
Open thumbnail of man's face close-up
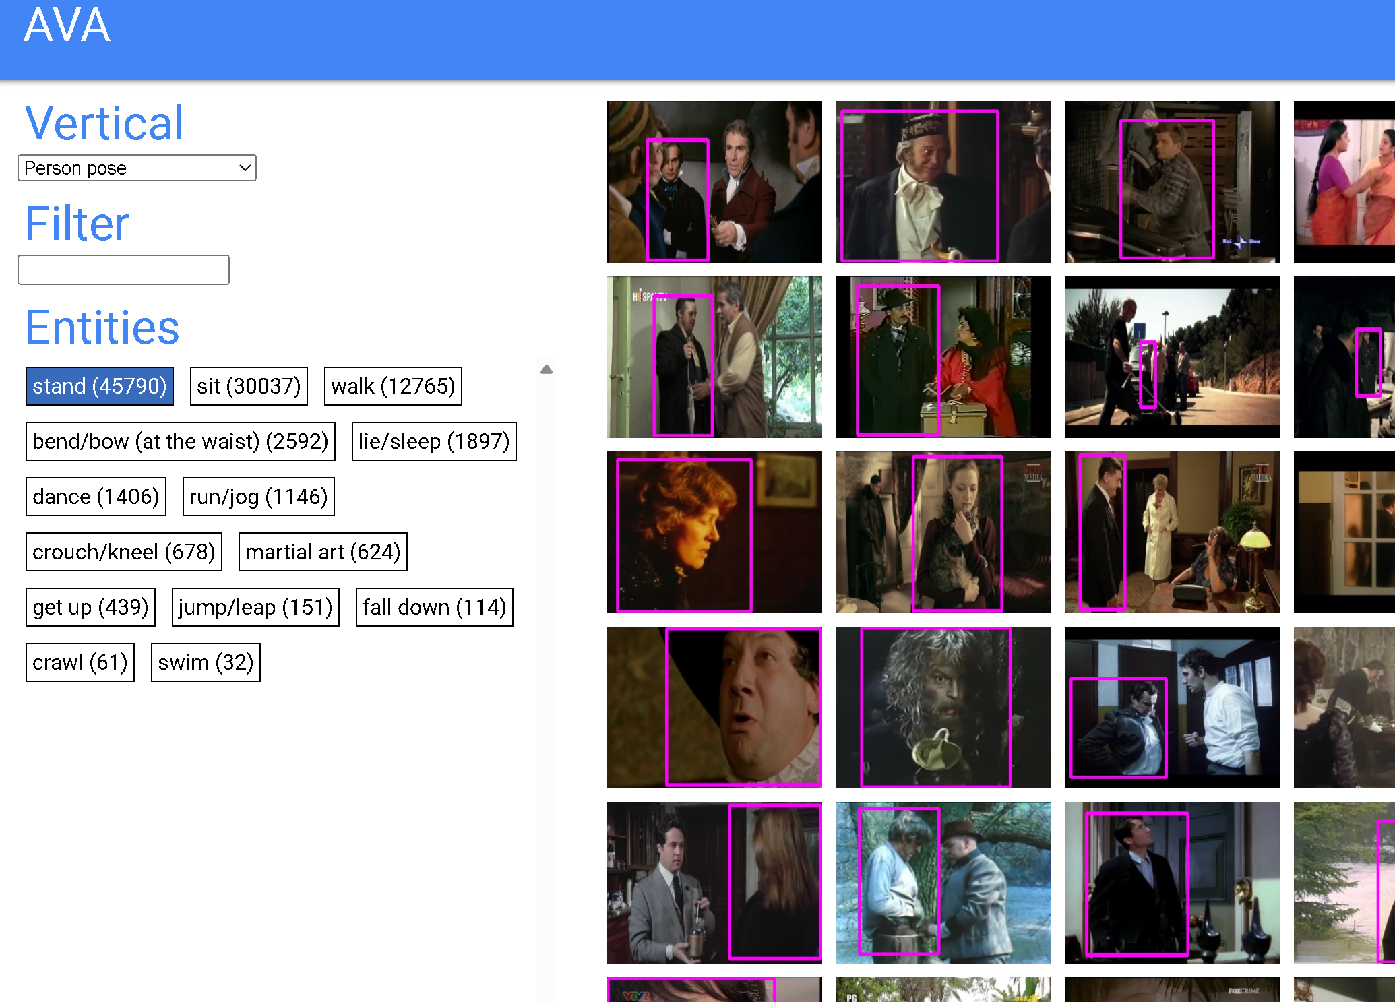click(x=714, y=708)
